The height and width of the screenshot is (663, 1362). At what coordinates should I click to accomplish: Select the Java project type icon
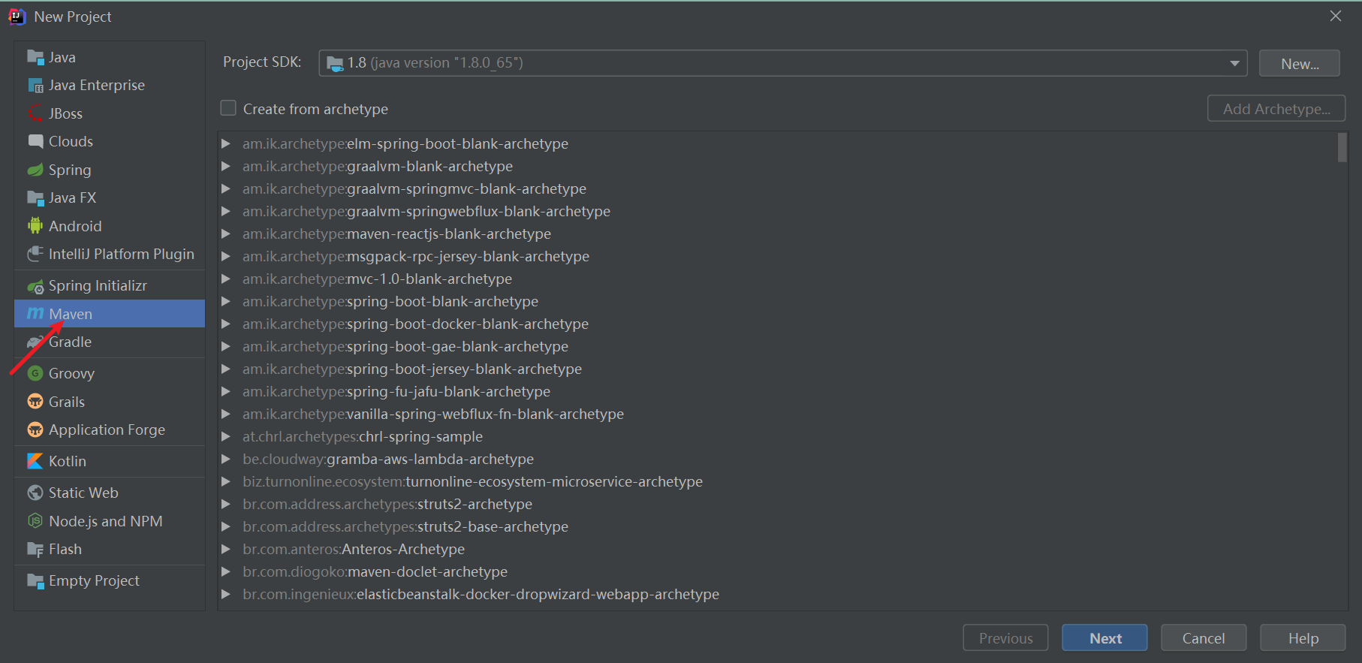tap(35, 57)
